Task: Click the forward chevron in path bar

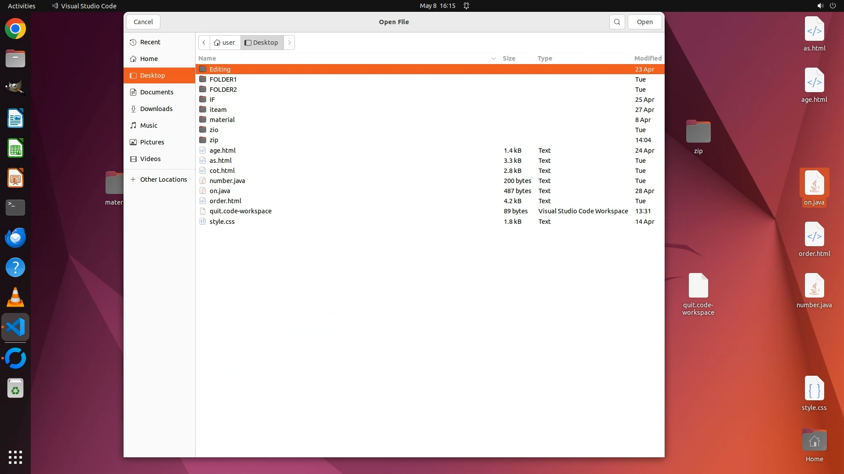Action: pos(289,43)
